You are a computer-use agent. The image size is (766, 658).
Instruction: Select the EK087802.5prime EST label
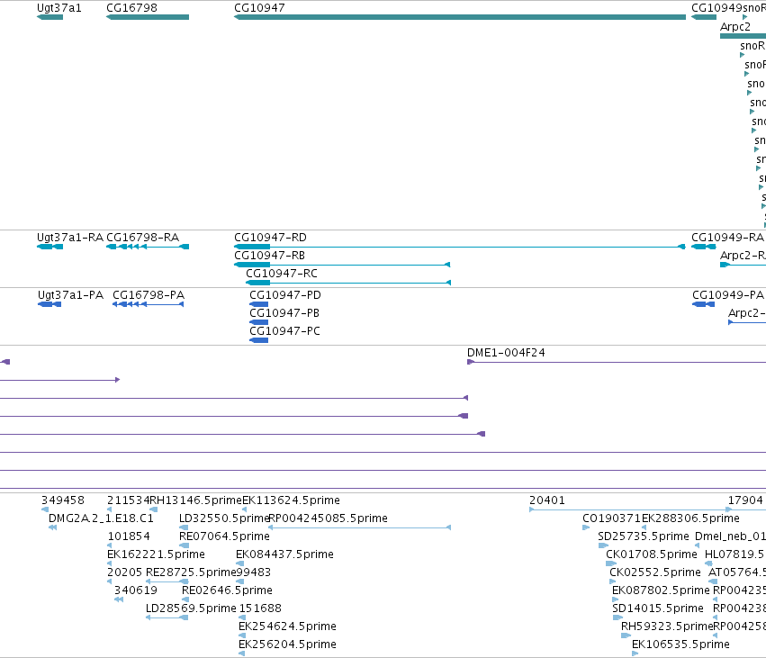coord(661,590)
